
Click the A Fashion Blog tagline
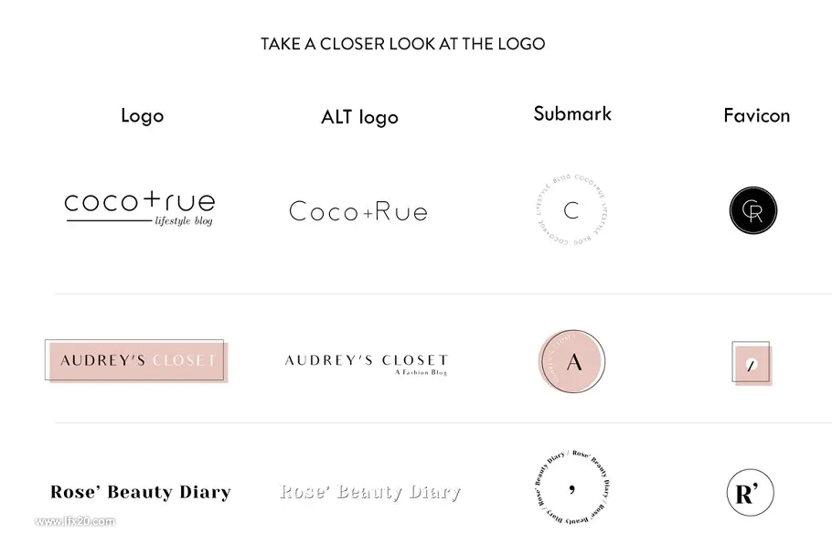(x=421, y=372)
